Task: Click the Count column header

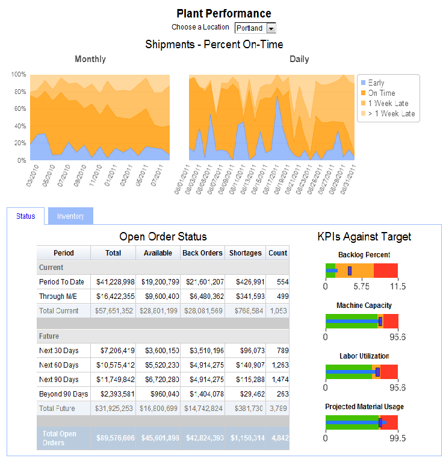Action: (278, 253)
